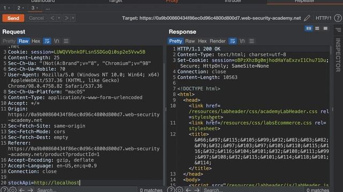Toggle line wrap in Request panel

pos(47,41)
